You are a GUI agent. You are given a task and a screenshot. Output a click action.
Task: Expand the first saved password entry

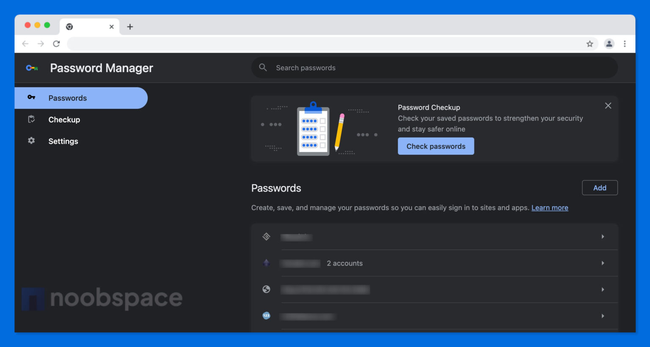pos(603,237)
